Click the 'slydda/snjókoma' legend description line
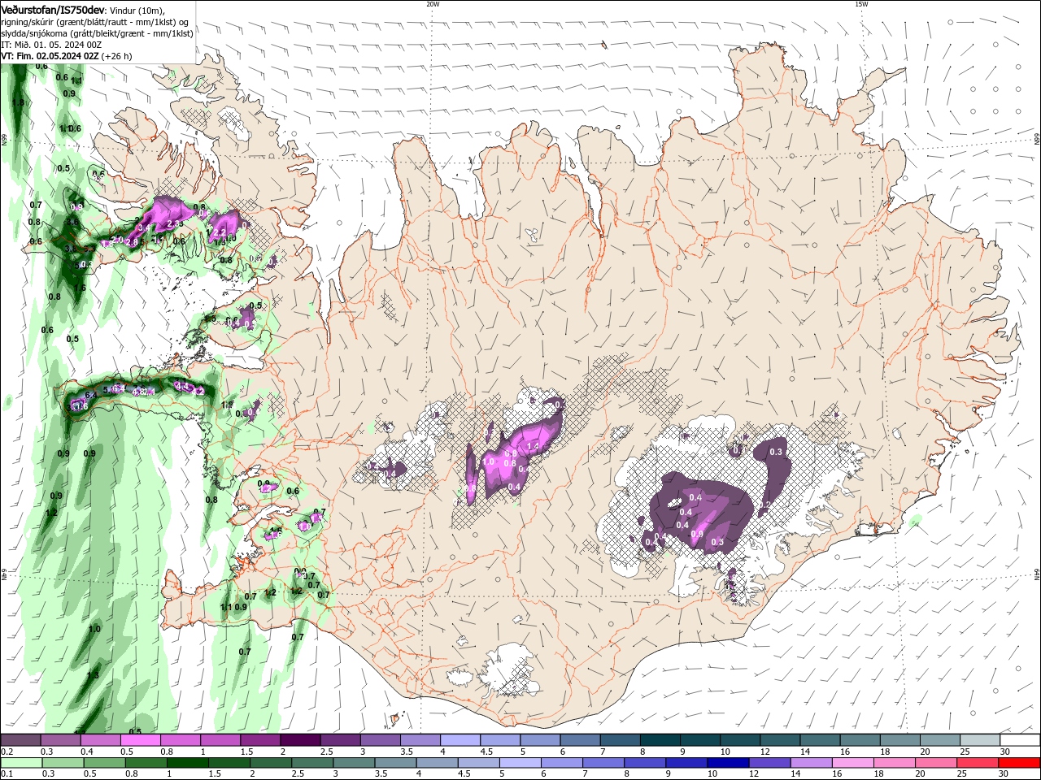The image size is (1041, 780). coord(97,33)
